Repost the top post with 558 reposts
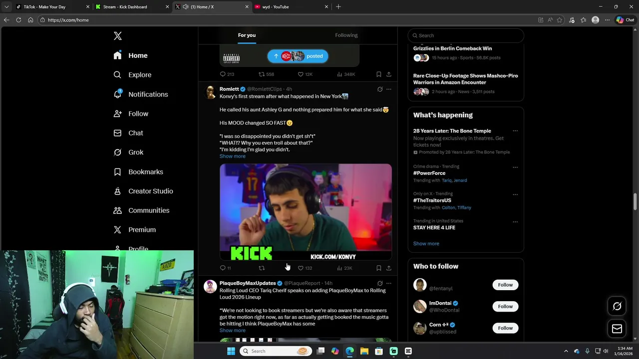This screenshot has width=639, height=359. coord(266,74)
